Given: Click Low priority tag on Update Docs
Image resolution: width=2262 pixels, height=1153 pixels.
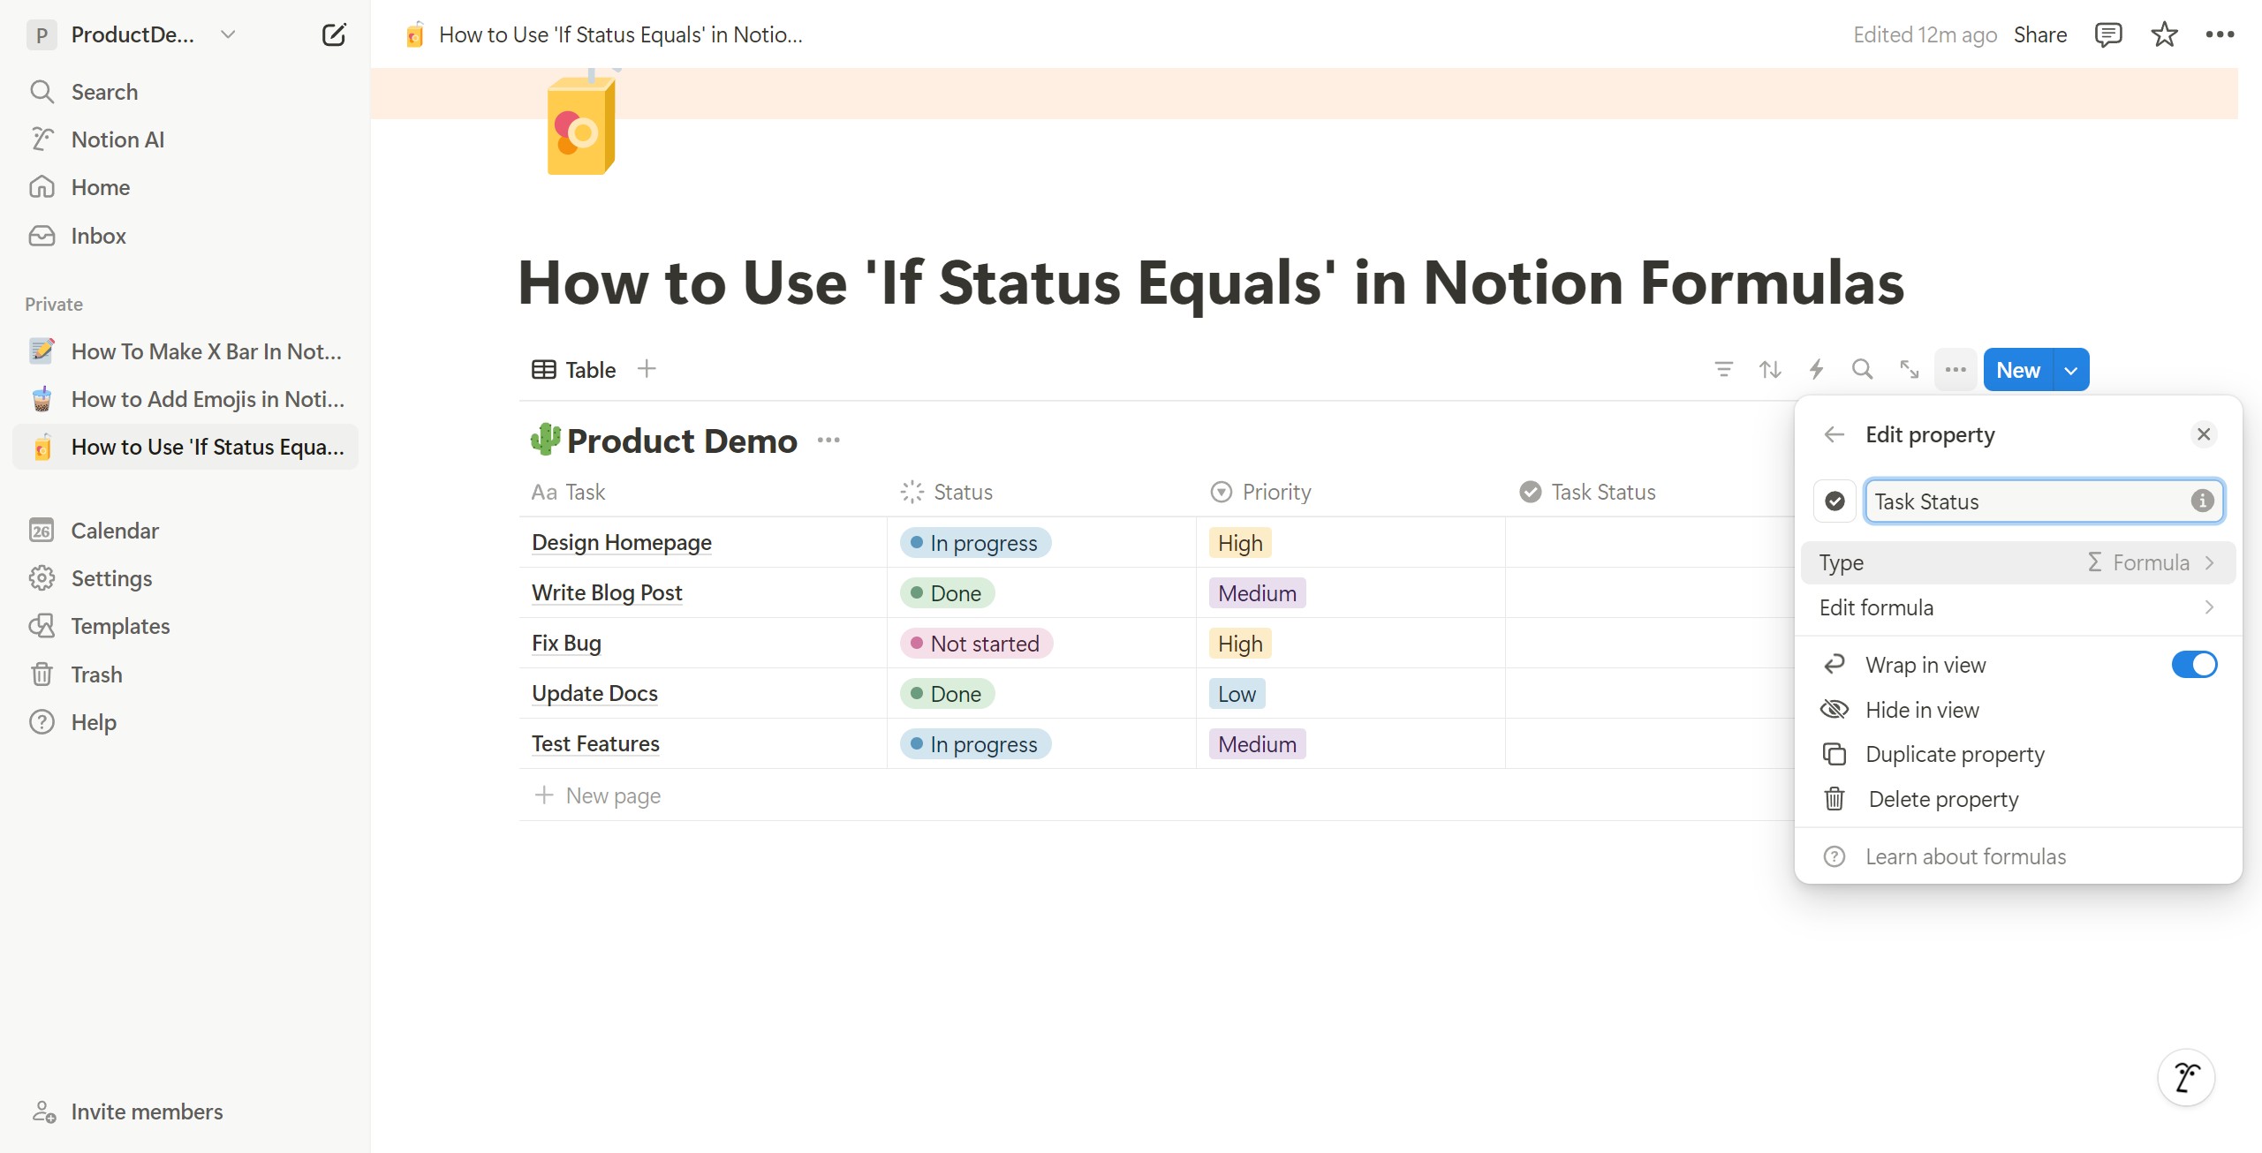Looking at the screenshot, I should pyautogui.click(x=1237, y=694).
